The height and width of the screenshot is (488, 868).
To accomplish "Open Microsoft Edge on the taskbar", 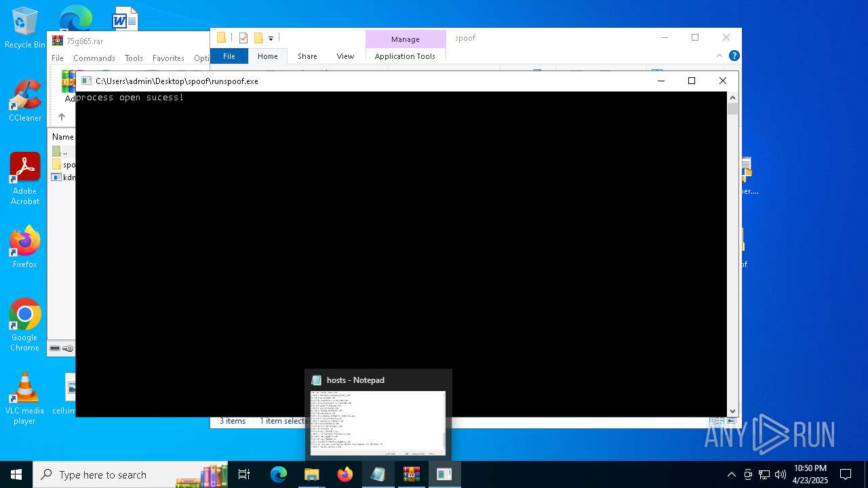I will [x=279, y=474].
